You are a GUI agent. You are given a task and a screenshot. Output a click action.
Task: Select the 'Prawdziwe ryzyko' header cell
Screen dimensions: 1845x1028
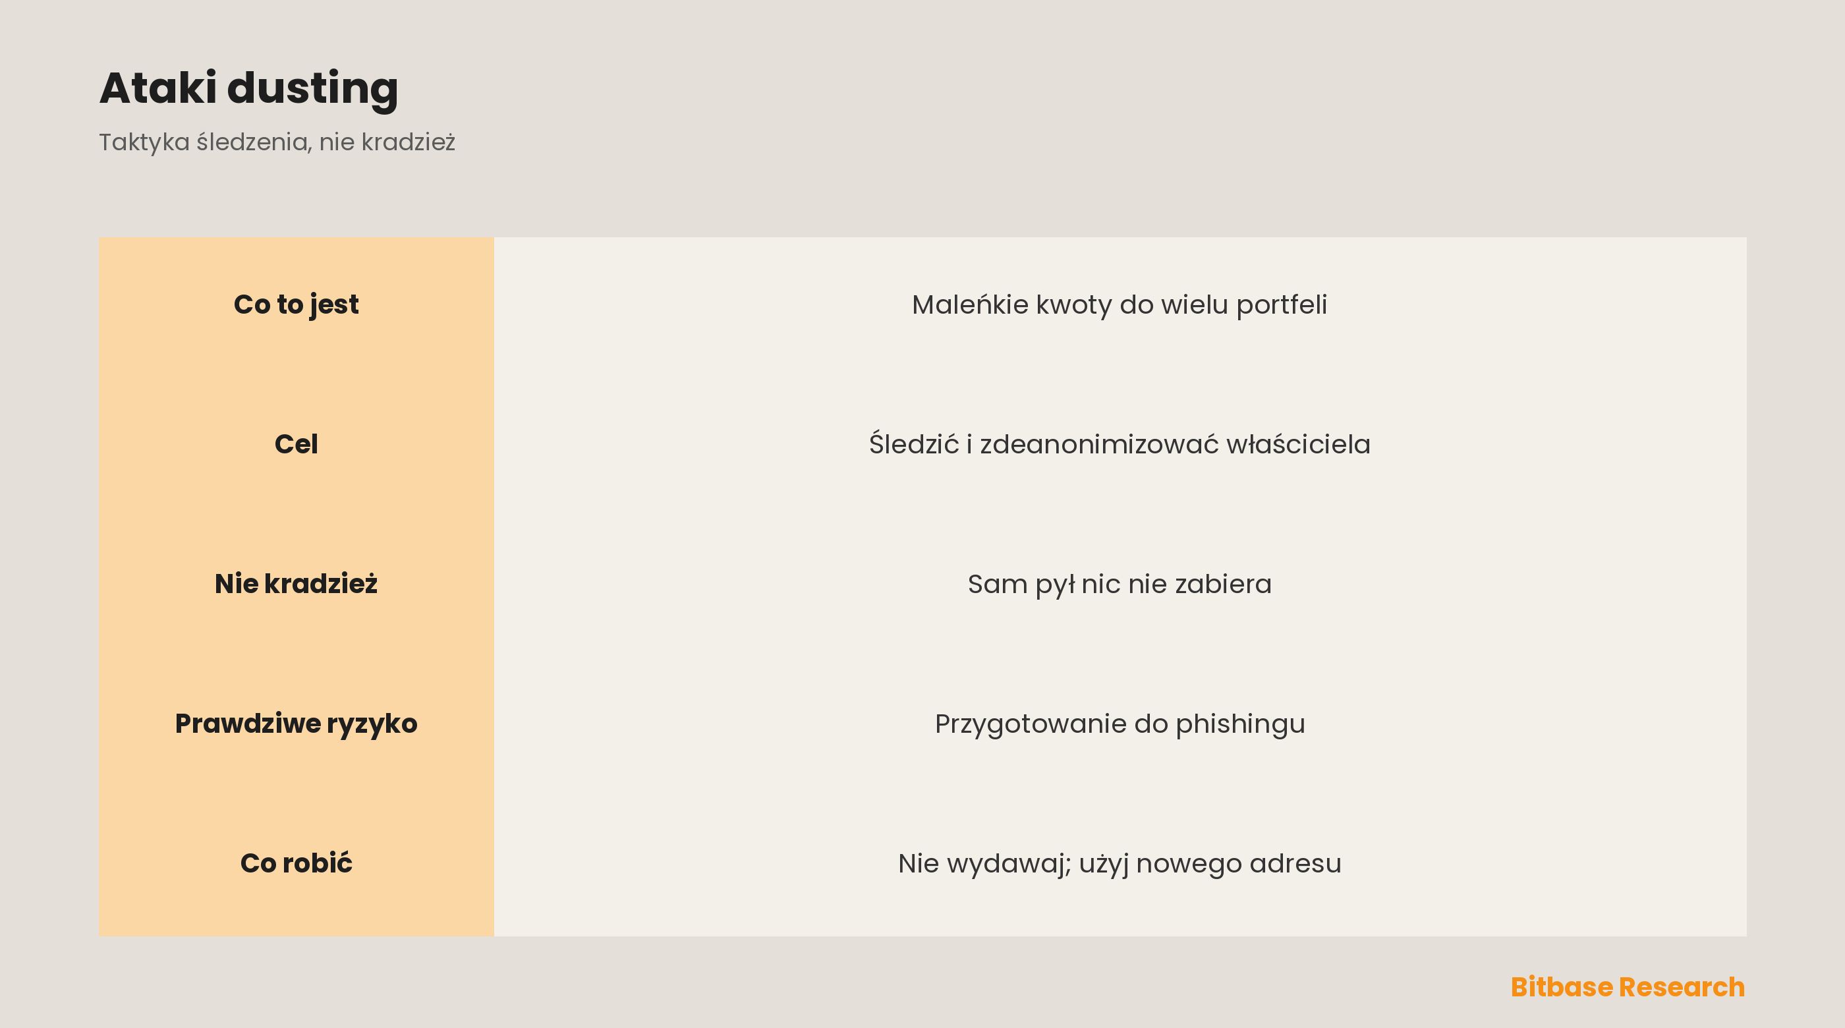[296, 724]
